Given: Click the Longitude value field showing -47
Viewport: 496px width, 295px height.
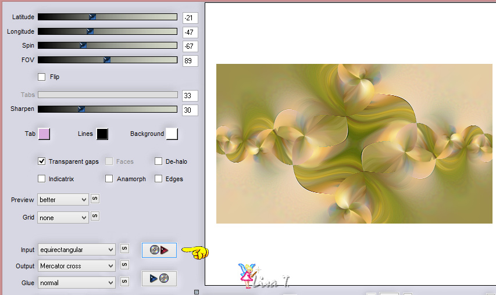Looking at the screenshot, I should coord(190,32).
